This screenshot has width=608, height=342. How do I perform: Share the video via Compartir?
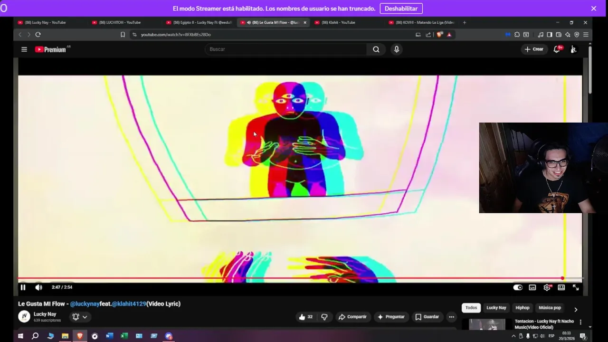point(352,317)
